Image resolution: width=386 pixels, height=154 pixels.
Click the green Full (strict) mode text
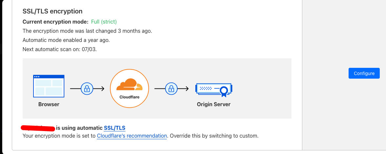click(x=104, y=22)
